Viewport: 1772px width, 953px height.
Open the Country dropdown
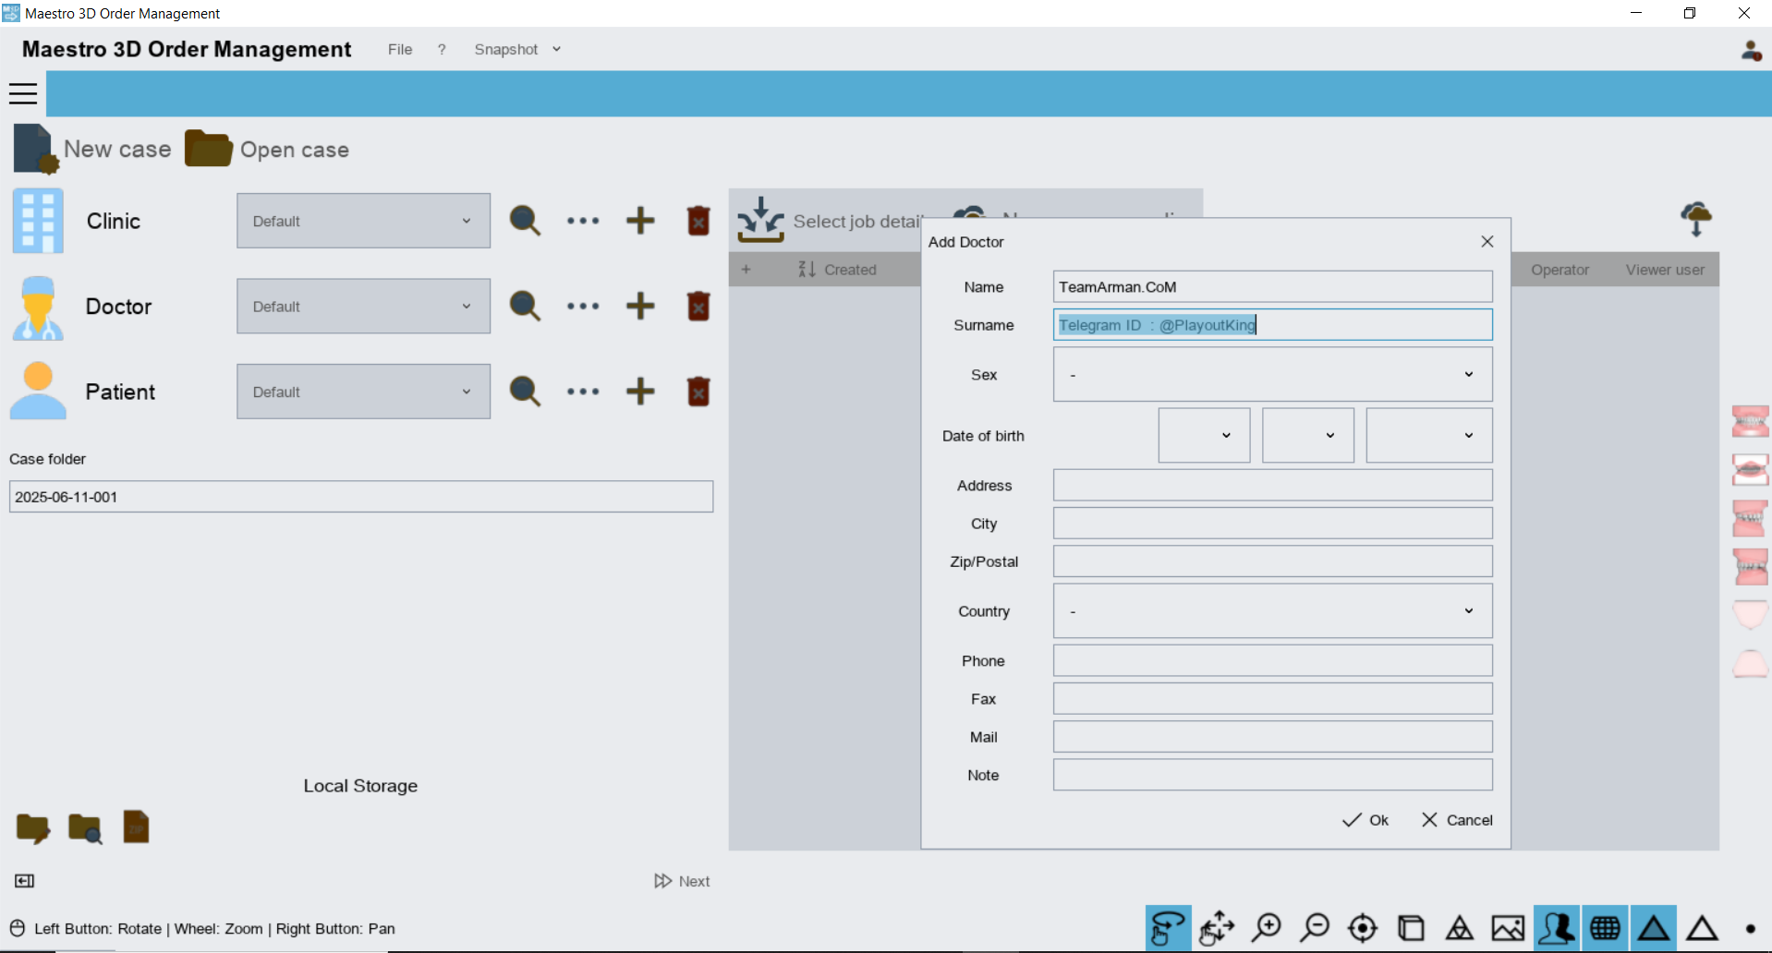coord(1272,610)
